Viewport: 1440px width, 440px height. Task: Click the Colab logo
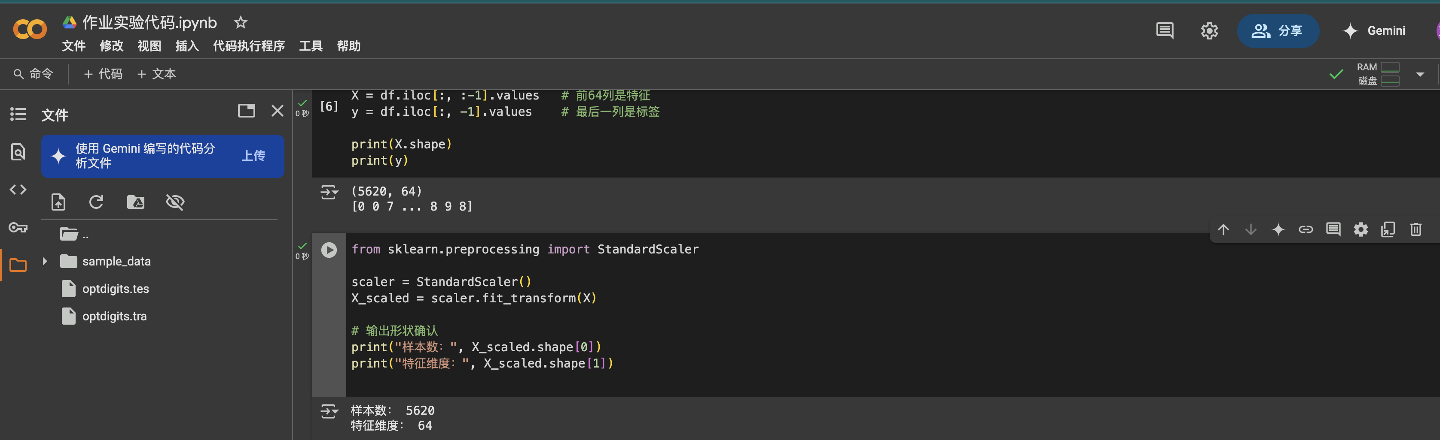tap(30, 29)
